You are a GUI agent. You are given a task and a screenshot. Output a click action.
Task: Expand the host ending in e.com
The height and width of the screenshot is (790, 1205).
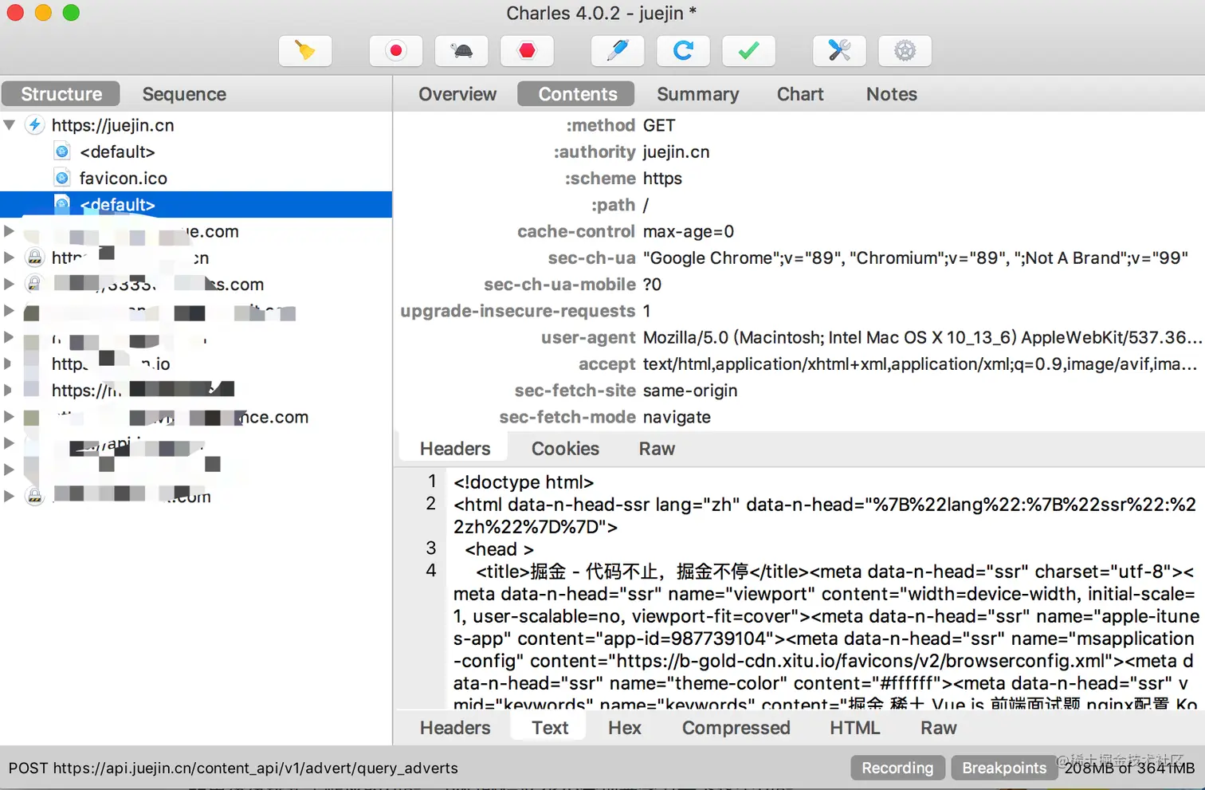(10, 231)
